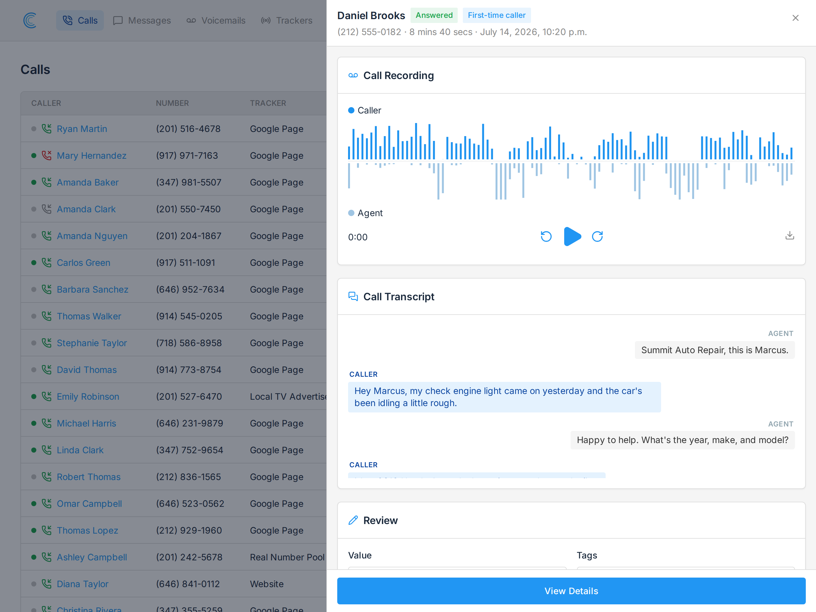Click call icon beside Carlos Green

coord(47,262)
